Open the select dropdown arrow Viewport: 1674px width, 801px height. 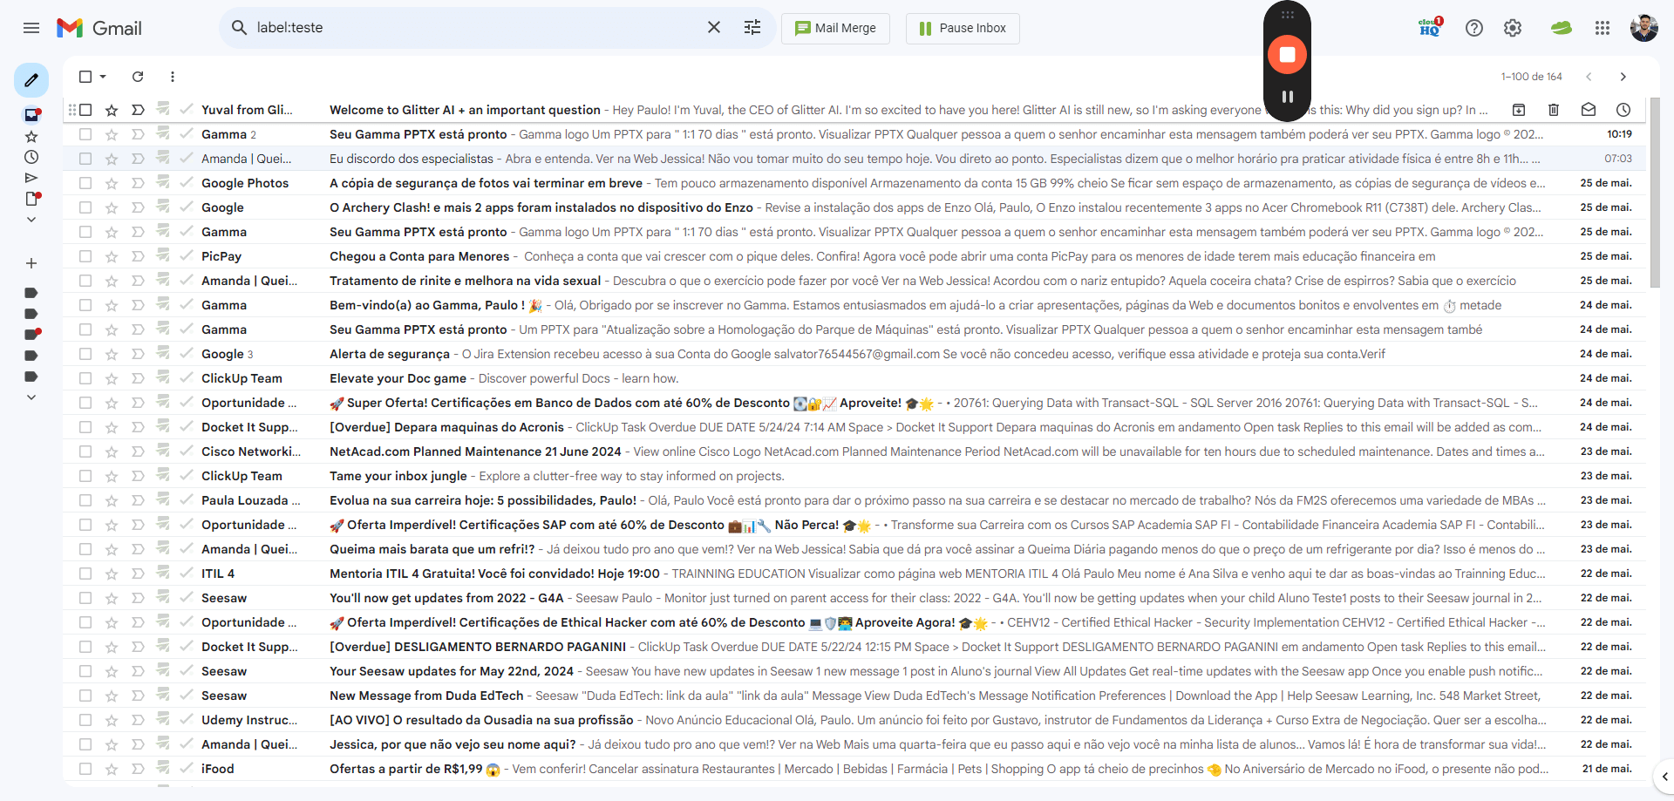pos(103,77)
